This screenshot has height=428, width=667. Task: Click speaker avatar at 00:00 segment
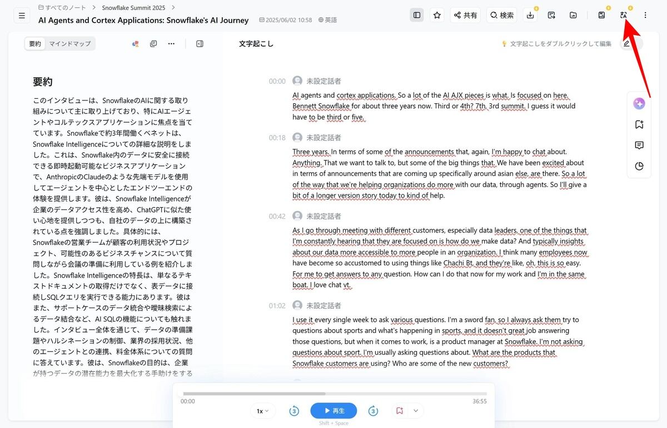(297, 81)
